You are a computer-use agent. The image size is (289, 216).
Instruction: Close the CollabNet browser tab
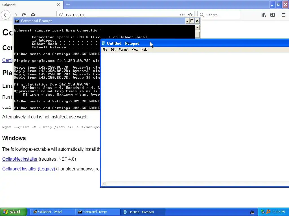(58, 5)
